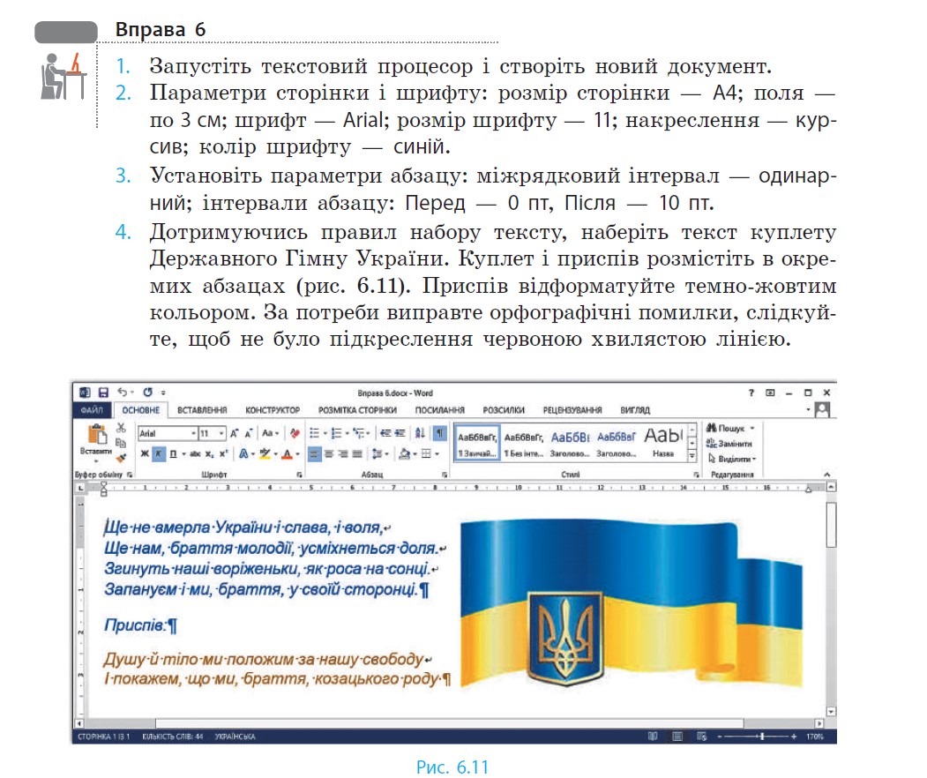Screen dimensions: 927x778
Task: Select the Назва style
Action: (x=663, y=444)
